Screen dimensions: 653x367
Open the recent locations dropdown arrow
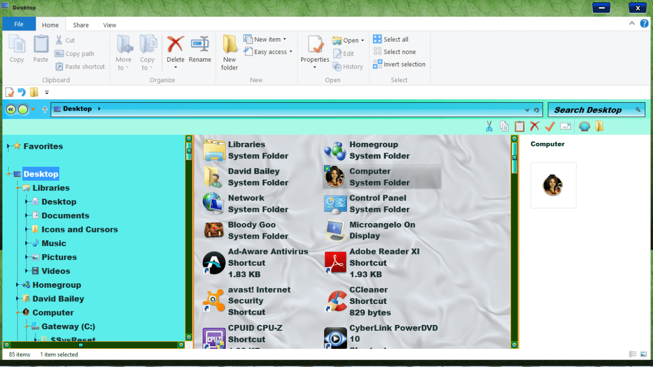tap(33, 110)
